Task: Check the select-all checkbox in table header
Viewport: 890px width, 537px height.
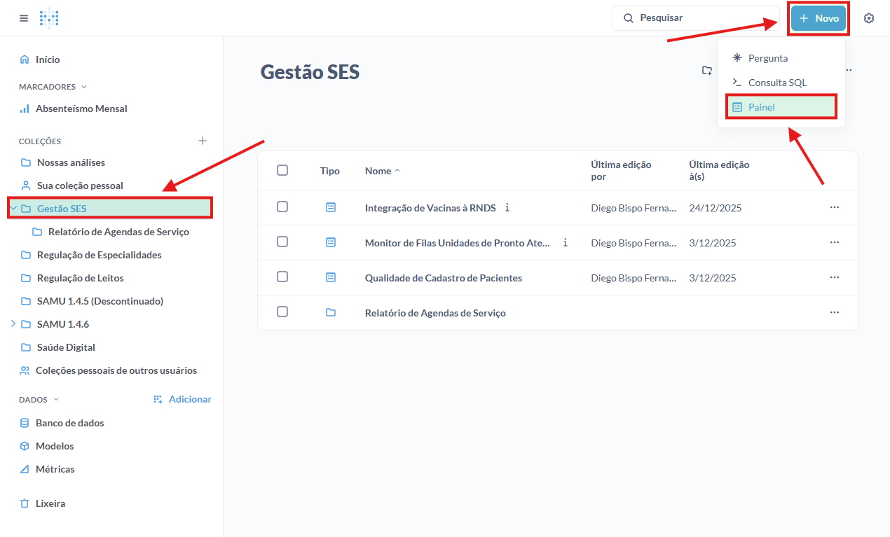Action: click(282, 170)
